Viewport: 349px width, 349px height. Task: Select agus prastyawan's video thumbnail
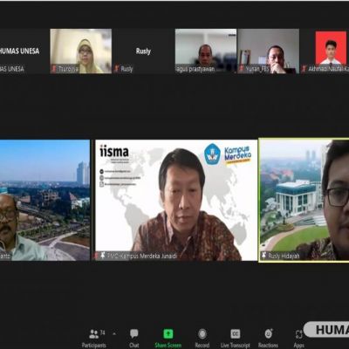tap(206, 51)
